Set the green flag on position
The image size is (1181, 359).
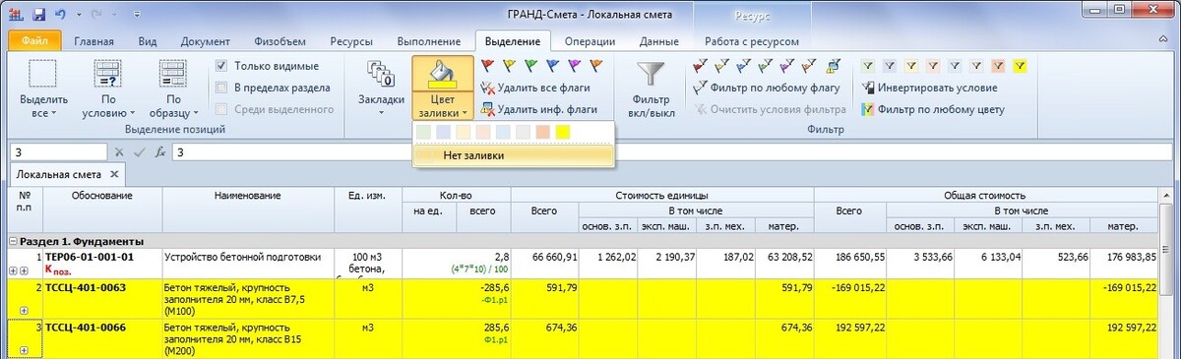point(529,66)
